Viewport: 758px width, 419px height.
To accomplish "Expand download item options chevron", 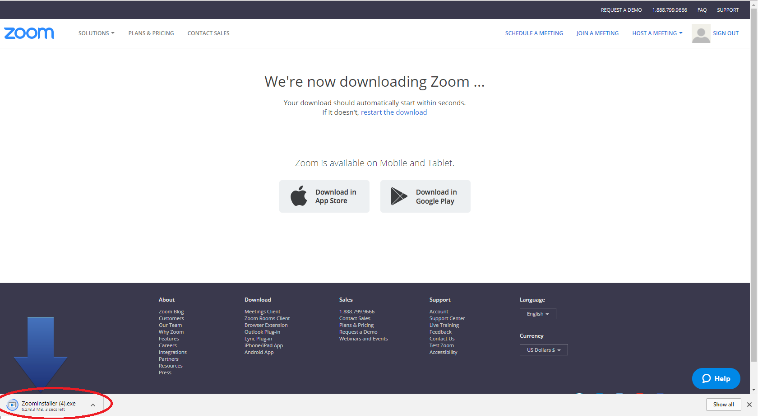I will pos(93,405).
